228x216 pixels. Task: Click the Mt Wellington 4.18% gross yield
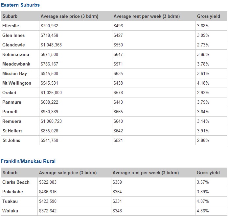point(203,83)
